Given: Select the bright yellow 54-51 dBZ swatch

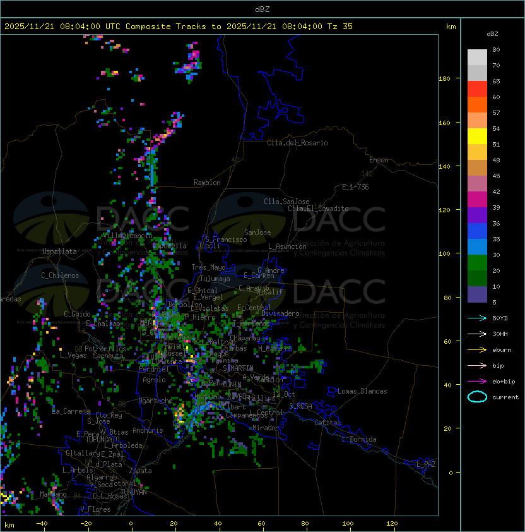Looking at the screenshot, I should pos(477,136).
